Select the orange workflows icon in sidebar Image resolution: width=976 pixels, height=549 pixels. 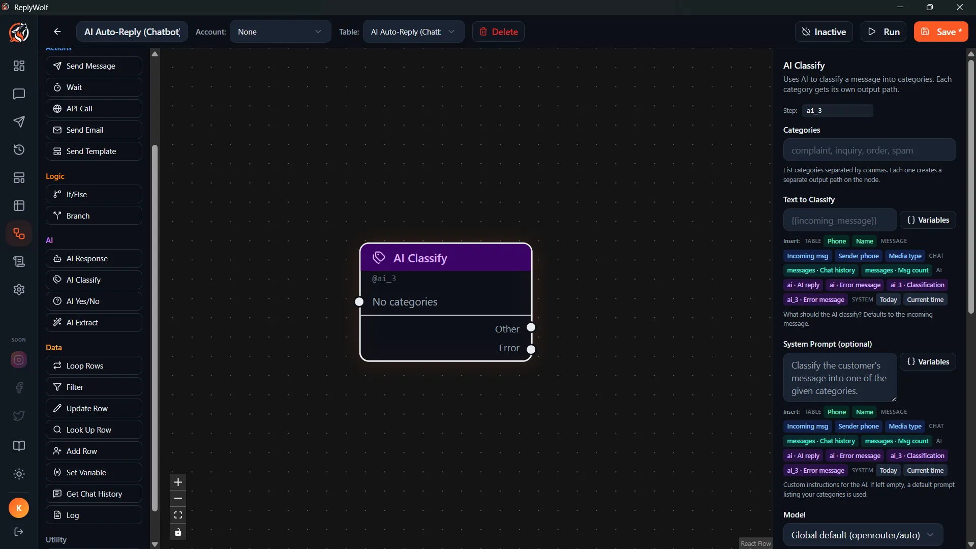[x=19, y=234]
